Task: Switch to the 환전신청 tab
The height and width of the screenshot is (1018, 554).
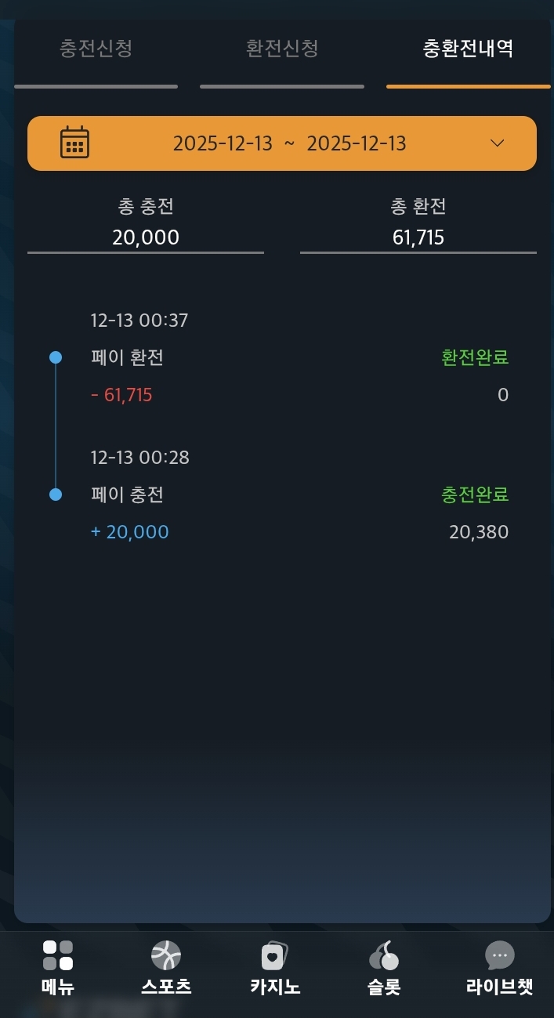Action: (282, 49)
